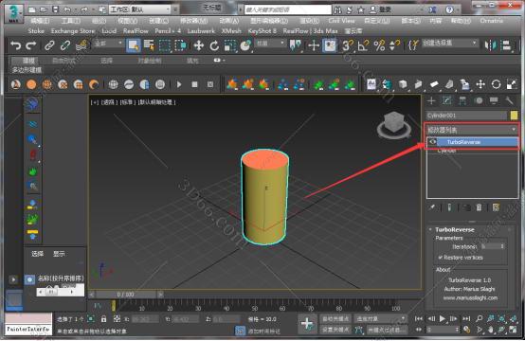Screen dimensions: 525x341
Task: Select TurboReverse in modifier stack
Action: [x=477, y=142]
